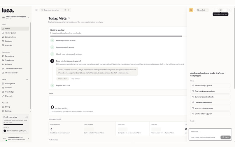Select Improve voice samples idea
Image resolution: width=235 pixels, height=147 pixels.
[x=210, y=108]
